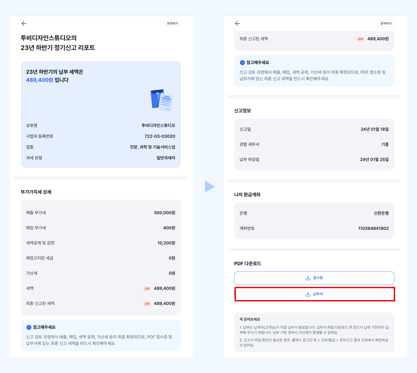Click the info icon beside right 참고해주세요
Screen dimensions: 417x373
tap(242, 63)
